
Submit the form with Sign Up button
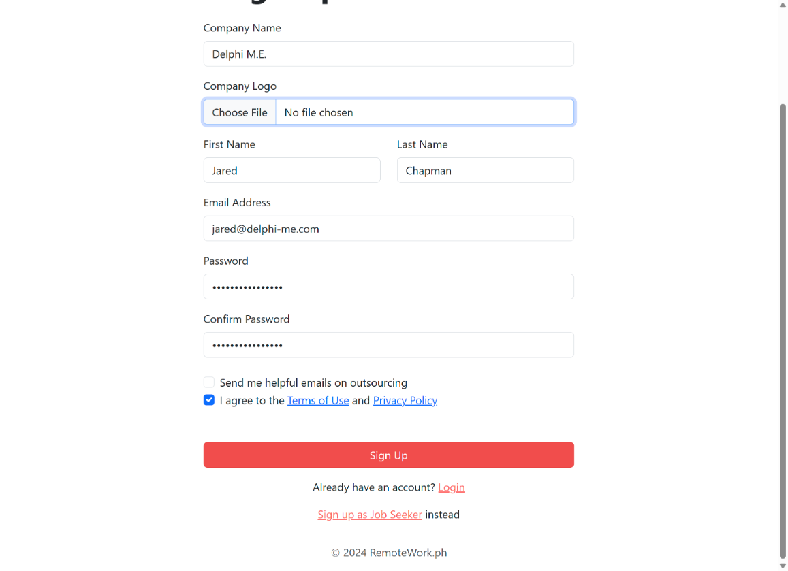pos(388,455)
